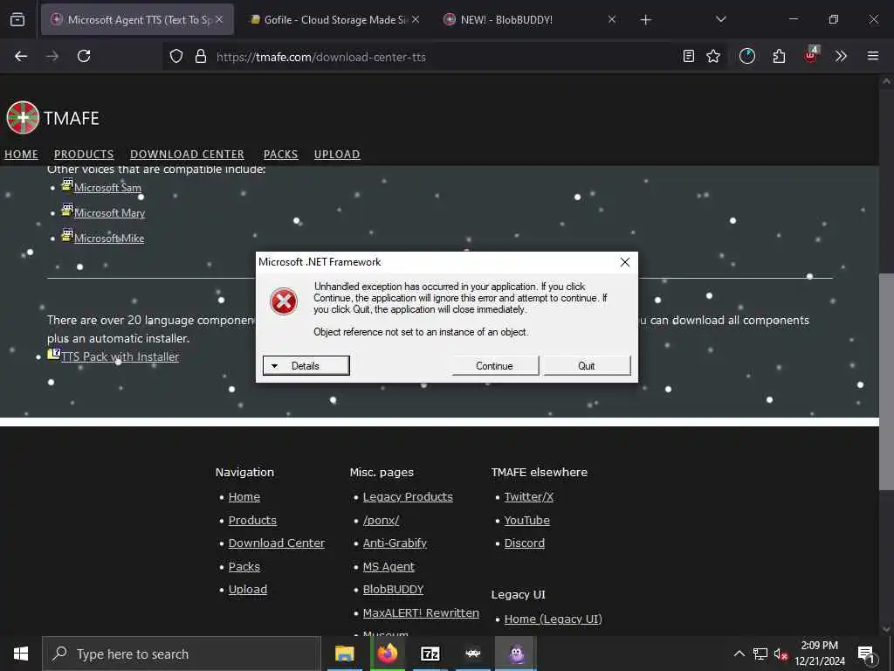The width and height of the screenshot is (894, 671).
Task: Bookmark this page with the star icon
Action: pyautogui.click(x=713, y=56)
